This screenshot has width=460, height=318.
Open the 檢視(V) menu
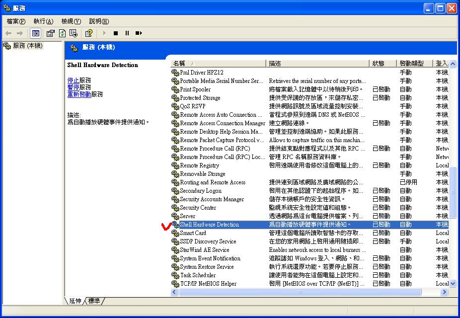71,21
